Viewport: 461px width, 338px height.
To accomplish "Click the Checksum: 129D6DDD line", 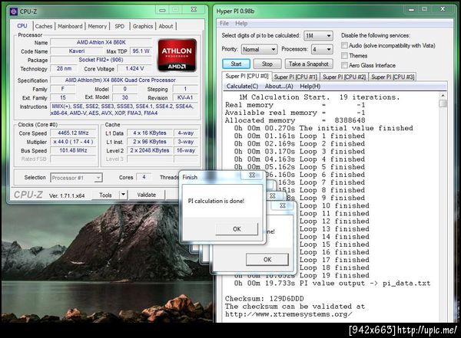I will point(264,299).
